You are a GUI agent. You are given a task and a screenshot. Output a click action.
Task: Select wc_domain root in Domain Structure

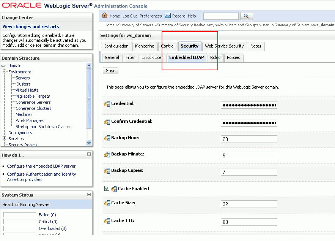pyautogui.click(x=11, y=66)
